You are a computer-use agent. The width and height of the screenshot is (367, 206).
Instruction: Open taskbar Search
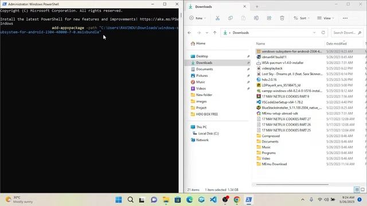pos(131,200)
